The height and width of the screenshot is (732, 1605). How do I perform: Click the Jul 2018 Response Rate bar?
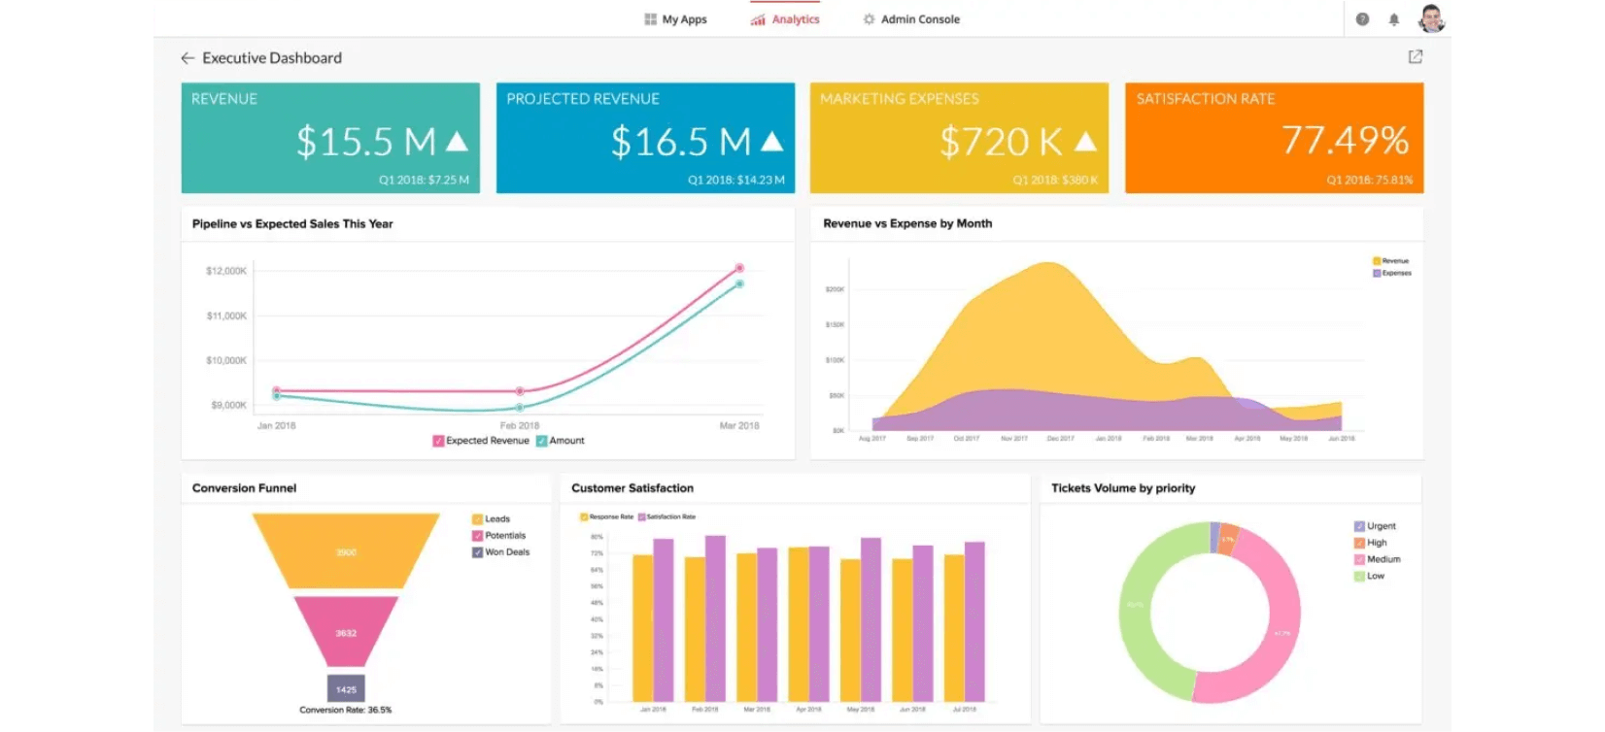[954, 628]
